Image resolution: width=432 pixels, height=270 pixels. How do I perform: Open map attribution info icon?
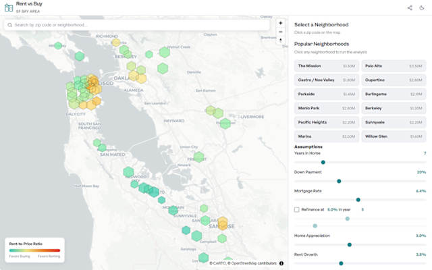[x=281, y=263]
